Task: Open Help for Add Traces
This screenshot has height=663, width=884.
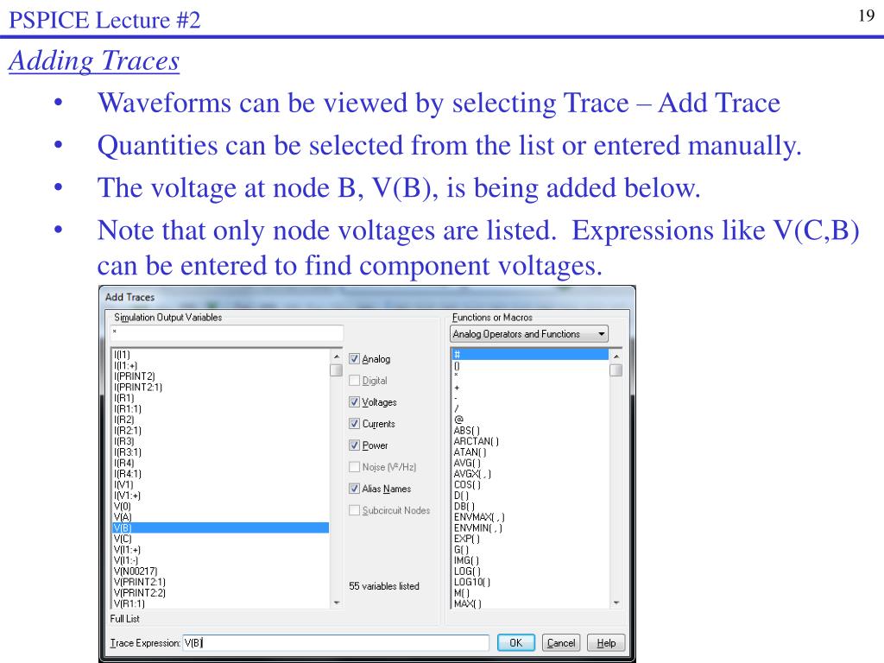Action: pyautogui.click(x=606, y=642)
